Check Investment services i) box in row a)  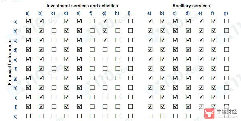pyautogui.click(x=131, y=21)
